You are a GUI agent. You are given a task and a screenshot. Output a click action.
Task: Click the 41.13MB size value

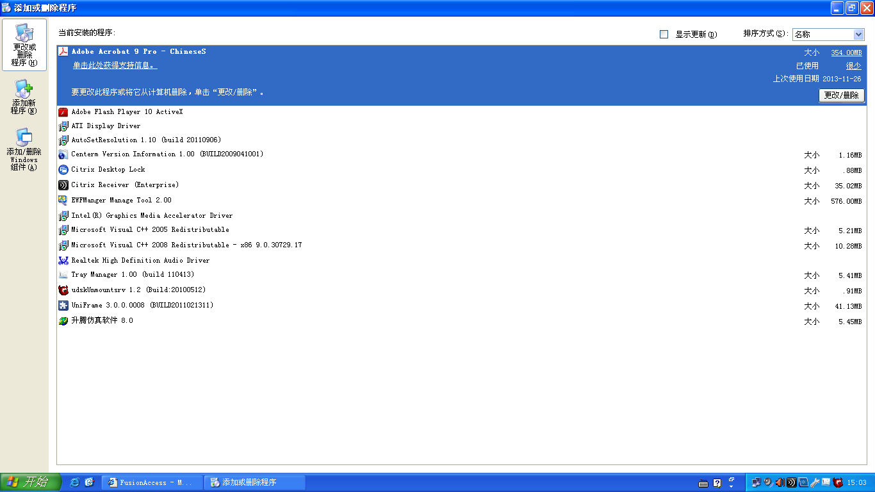848,307
